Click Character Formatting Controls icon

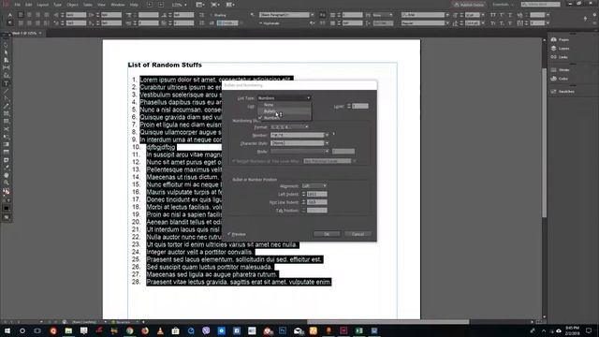pyautogui.click(x=10, y=15)
